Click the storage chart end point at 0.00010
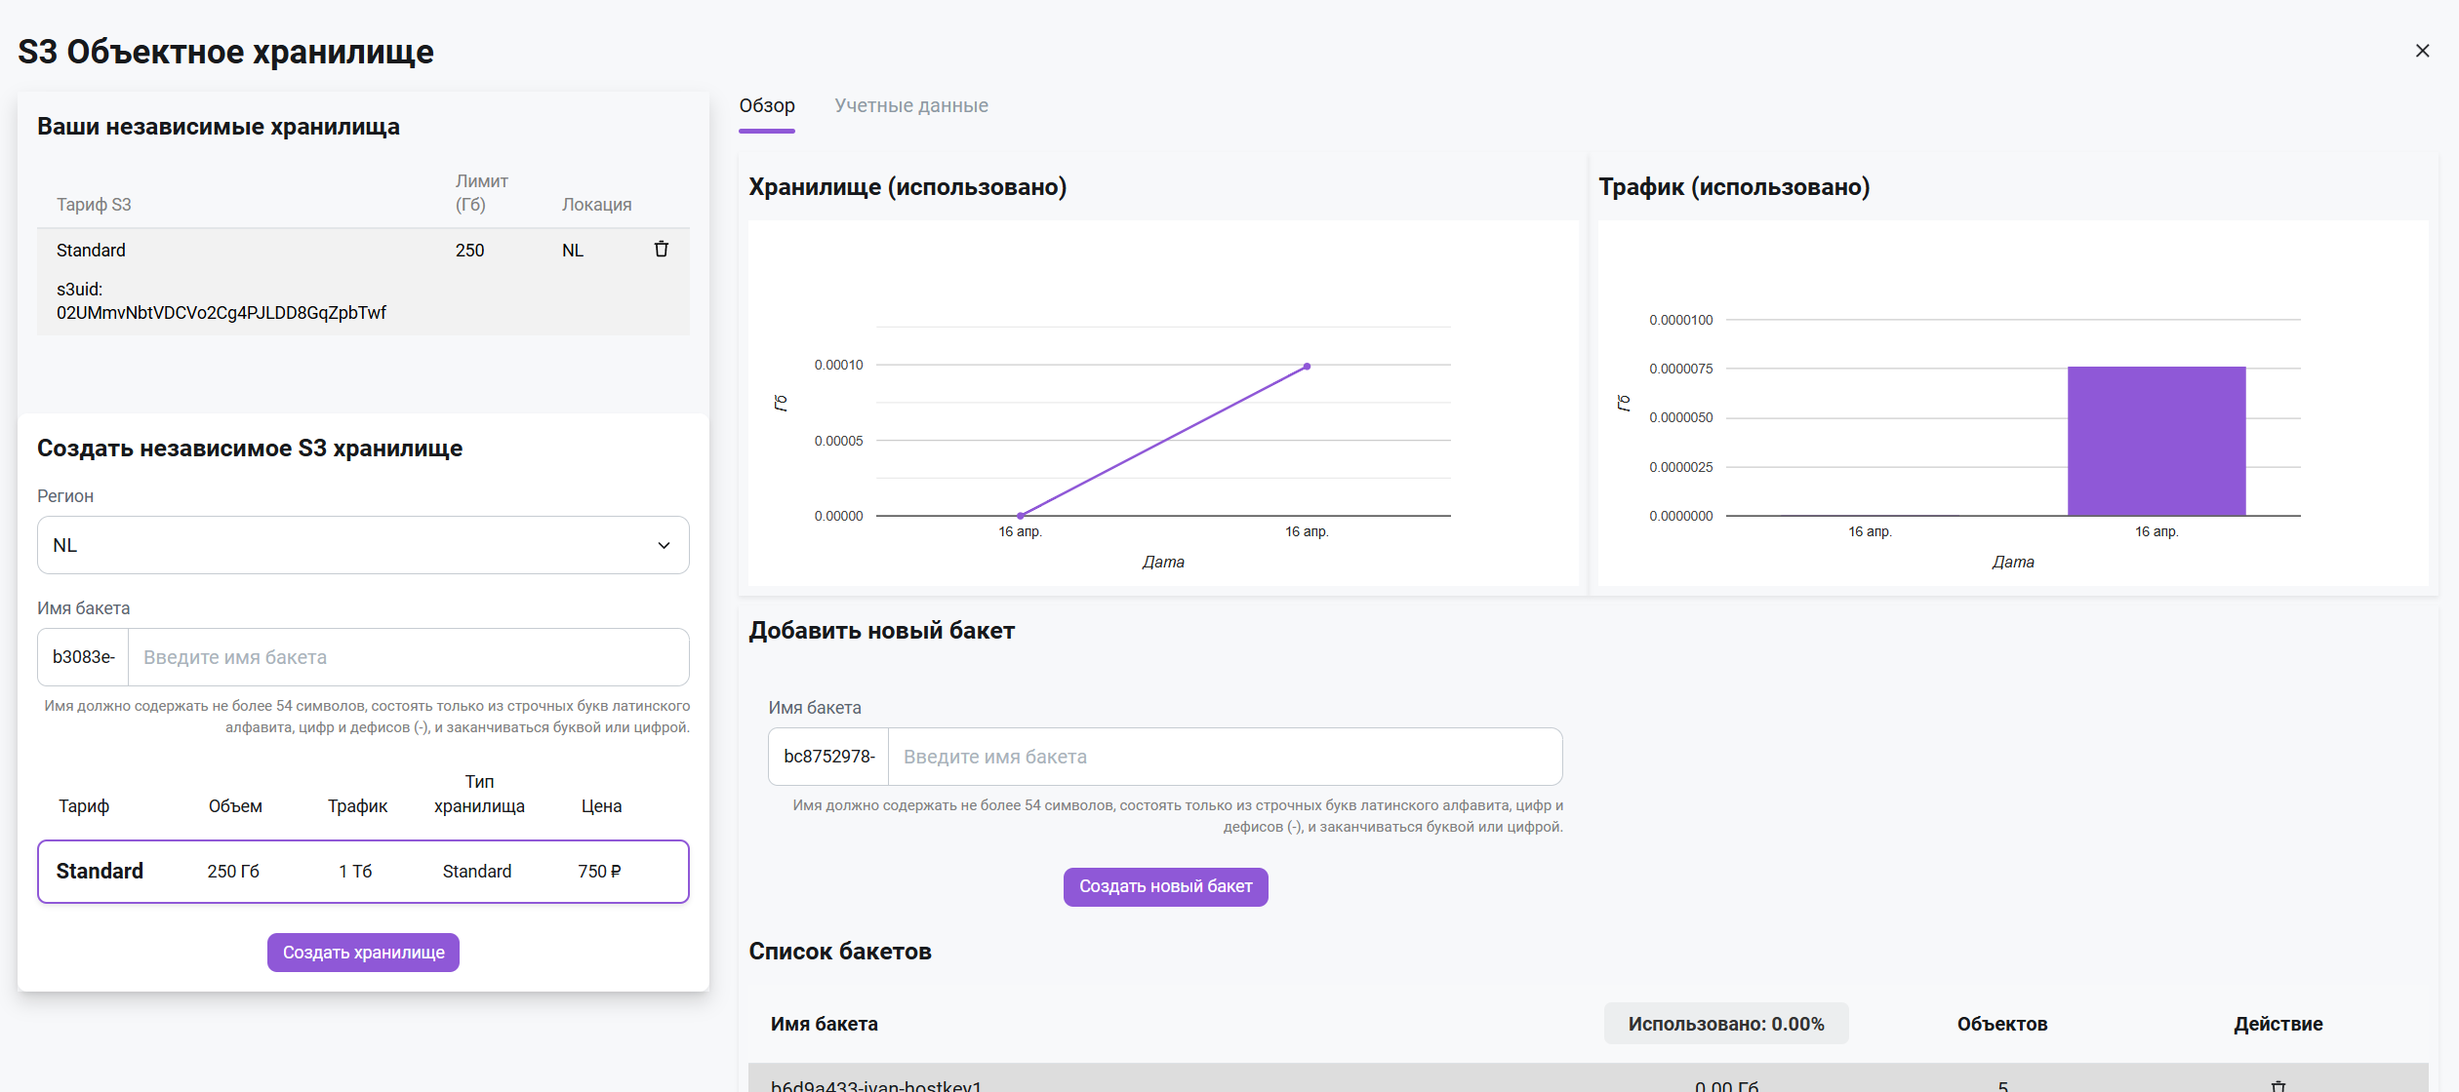This screenshot has width=2459, height=1092. click(x=1307, y=367)
